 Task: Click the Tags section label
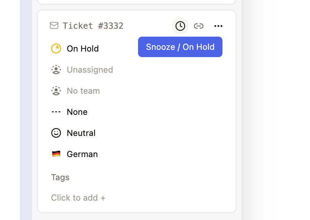[x=60, y=177]
